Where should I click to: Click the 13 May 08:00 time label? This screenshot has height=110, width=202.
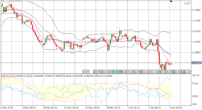pos(29,107)
